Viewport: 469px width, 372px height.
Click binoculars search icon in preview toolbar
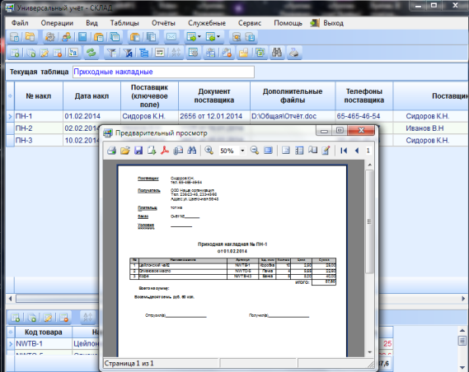191,151
